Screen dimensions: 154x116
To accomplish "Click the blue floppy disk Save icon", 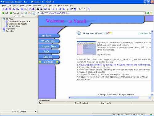I will coord(14,9).
